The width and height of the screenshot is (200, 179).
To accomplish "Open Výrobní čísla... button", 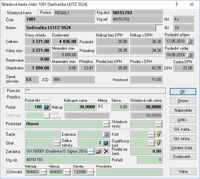I will point(183,148).
